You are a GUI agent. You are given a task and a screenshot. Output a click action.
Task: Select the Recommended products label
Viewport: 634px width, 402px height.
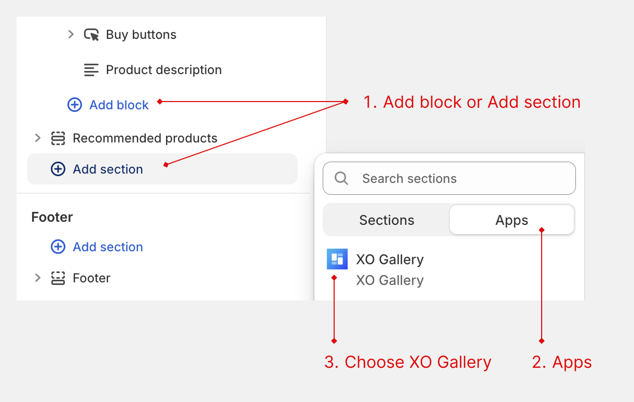tap(145, 138)
